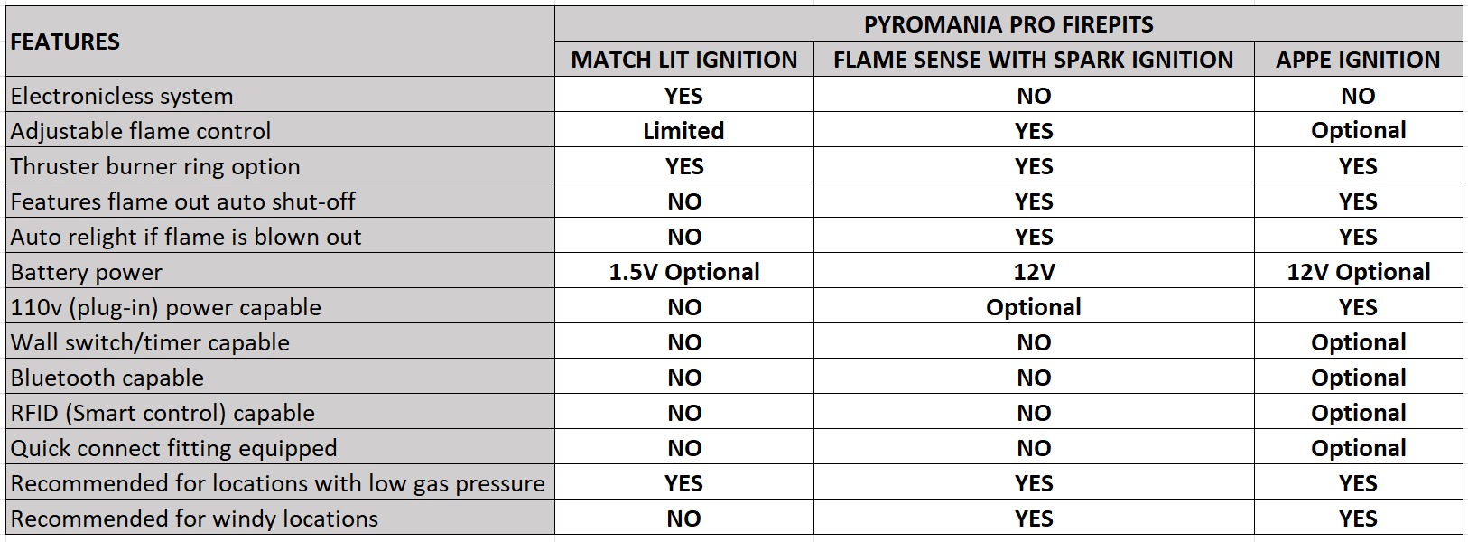
Task: Select Quick connect fitting equipped cell
Action: coord(280,447)
